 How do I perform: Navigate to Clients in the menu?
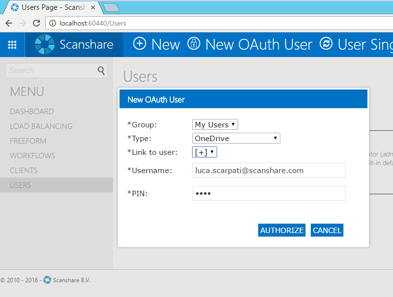point(24,171)
